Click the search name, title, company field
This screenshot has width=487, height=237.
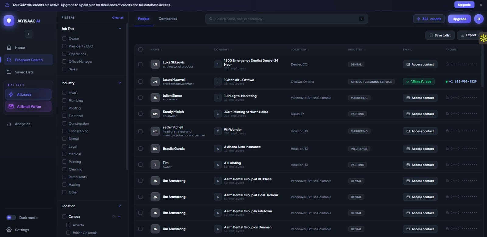click(x=286, y=19)
